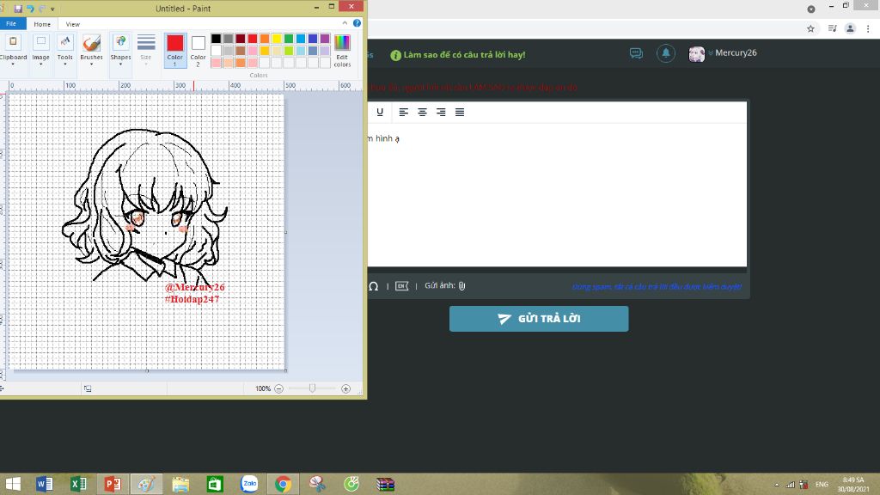Zoom out using the minus button

[279, 388]
